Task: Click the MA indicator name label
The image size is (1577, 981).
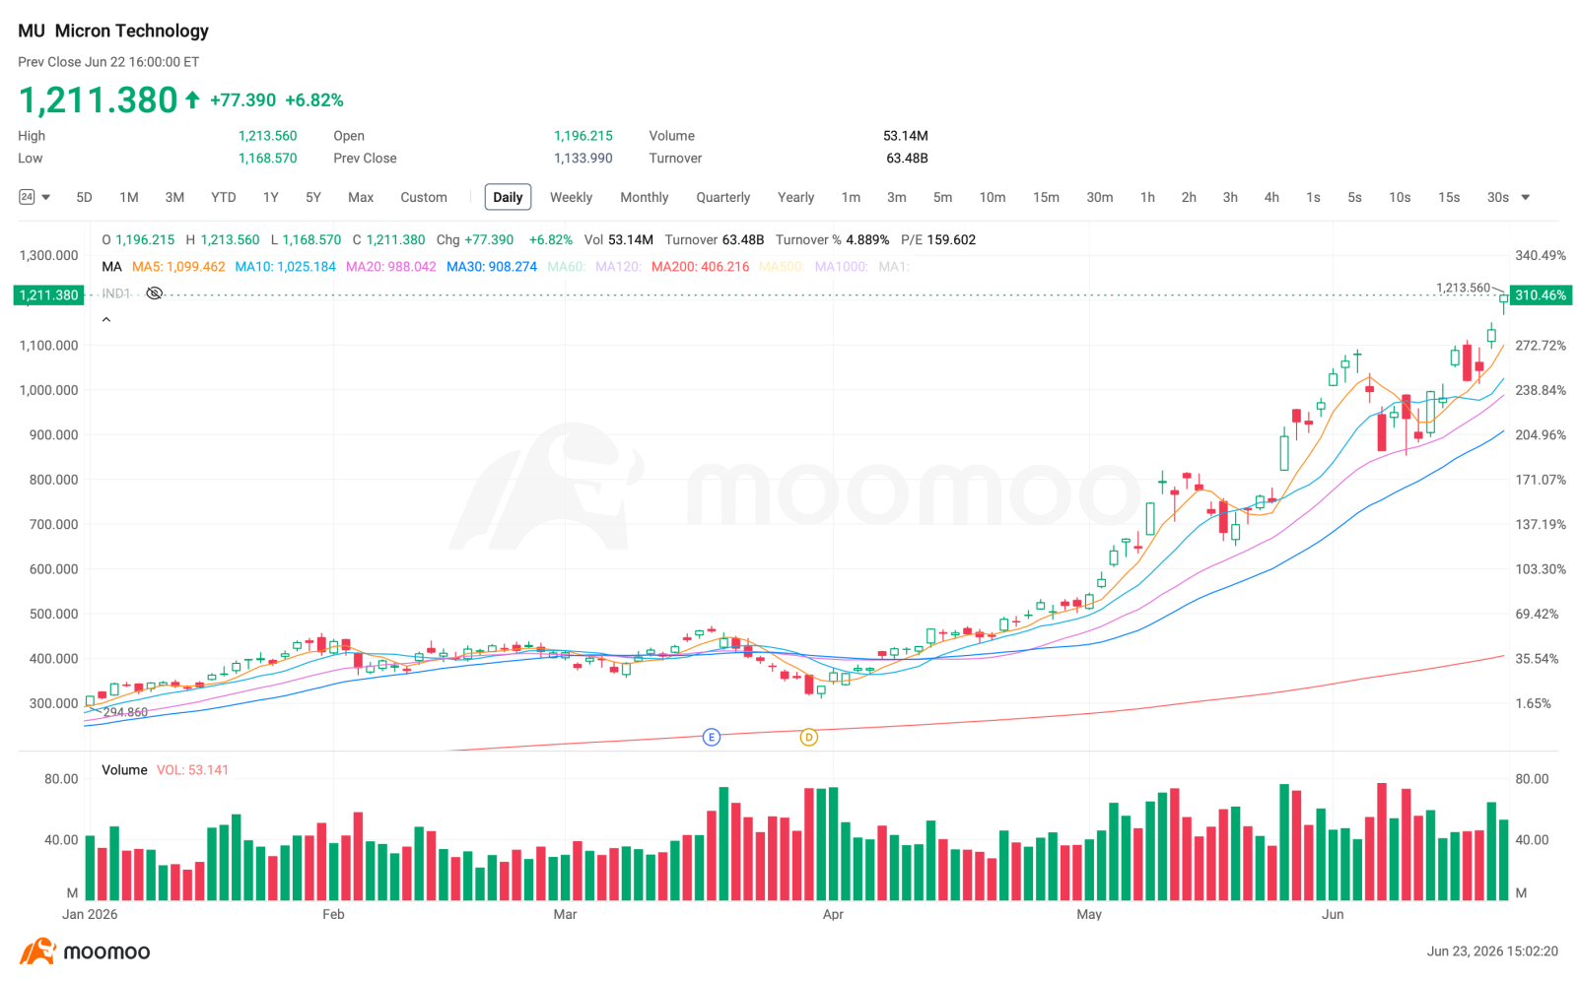Action: (111, 267)
